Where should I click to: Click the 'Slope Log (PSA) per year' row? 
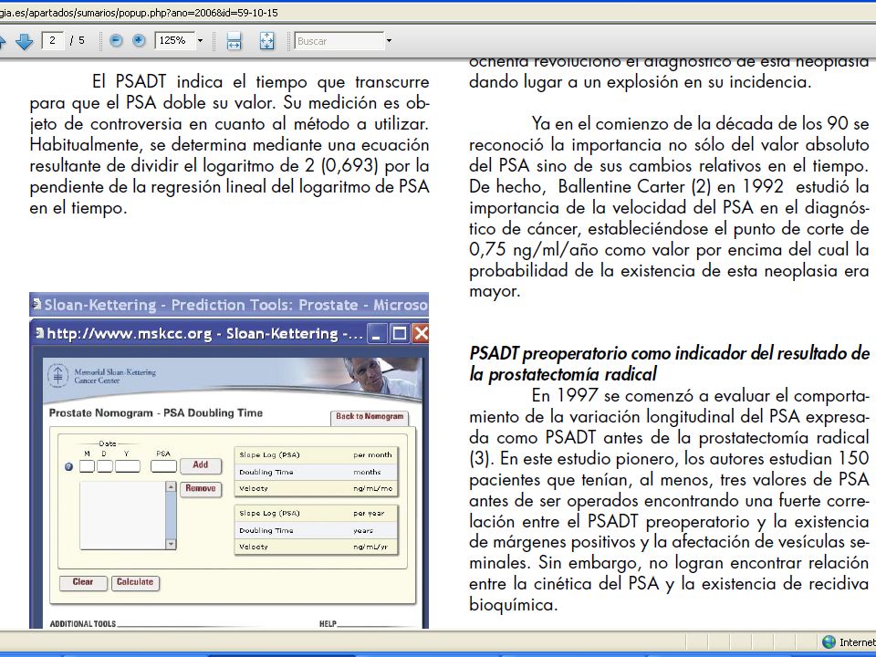[317, 513]
